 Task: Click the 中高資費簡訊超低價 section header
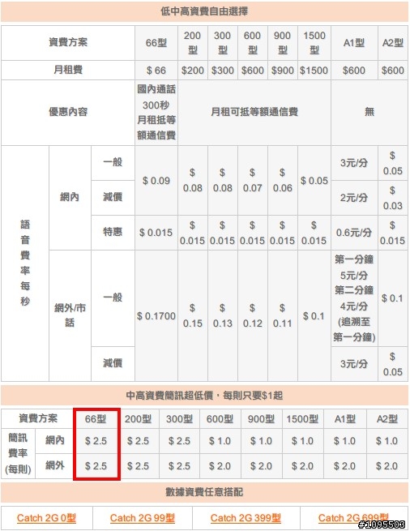coord(204,395)
